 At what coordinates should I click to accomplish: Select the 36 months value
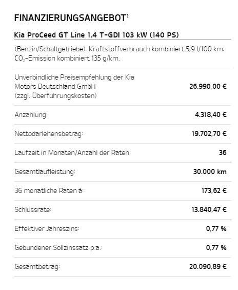tap(223, 152)
